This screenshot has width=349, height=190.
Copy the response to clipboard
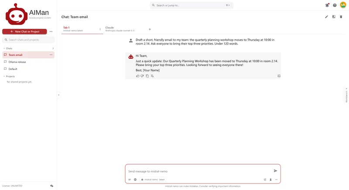coord(147,76)
